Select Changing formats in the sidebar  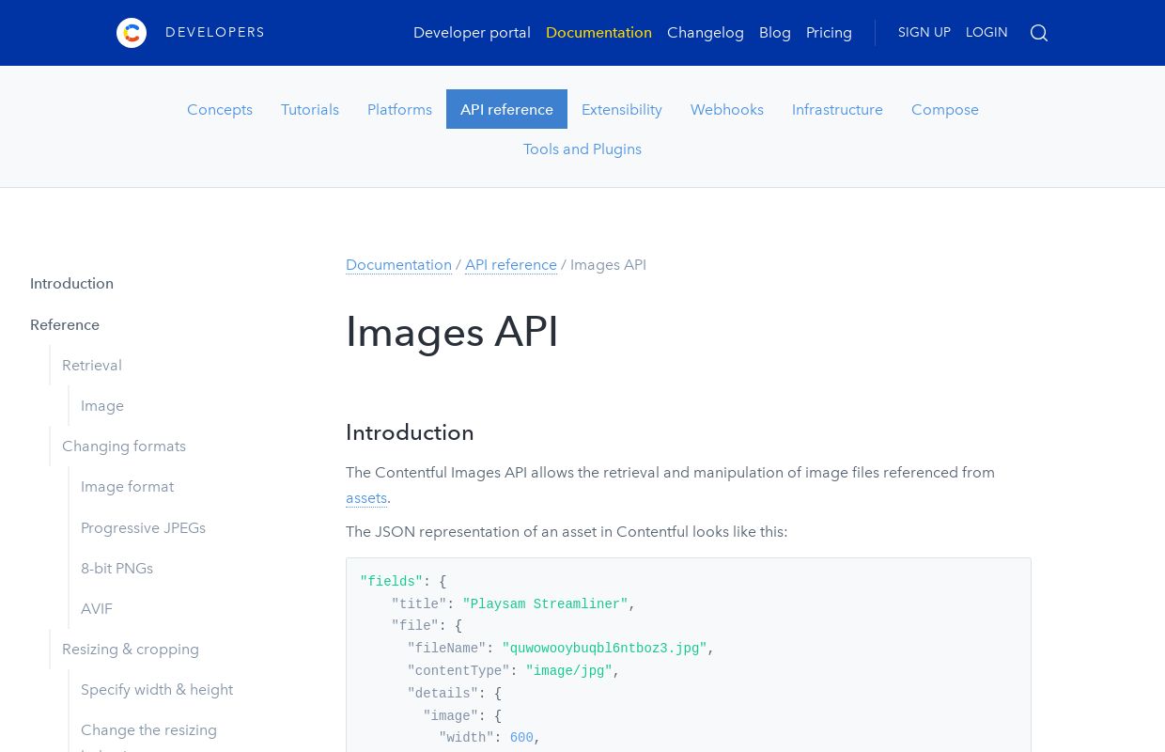click(x=124, y=446)
